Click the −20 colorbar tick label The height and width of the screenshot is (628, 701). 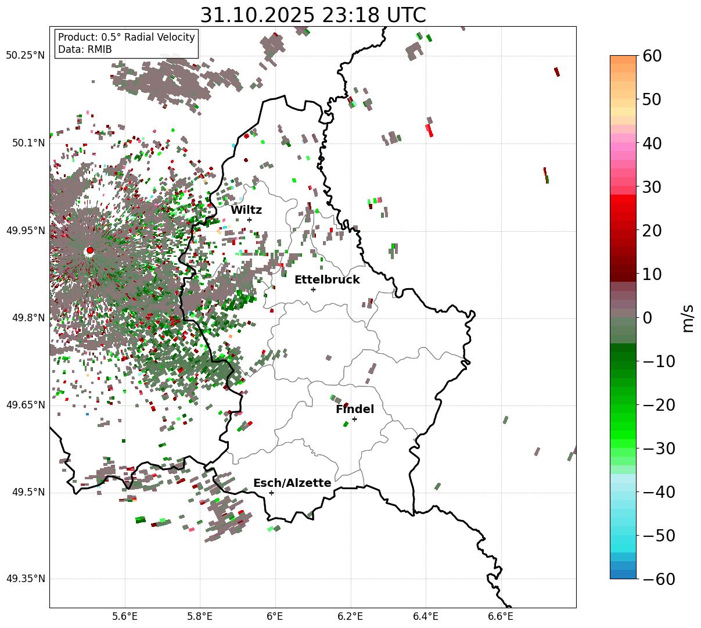click(x=659, y=404)
